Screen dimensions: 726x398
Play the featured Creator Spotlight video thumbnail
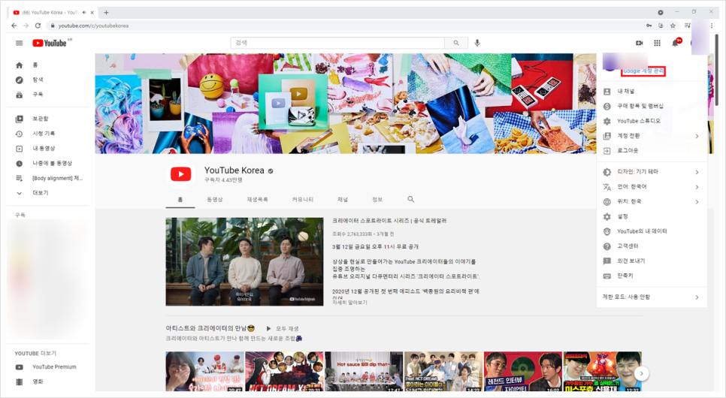(244, 262)
